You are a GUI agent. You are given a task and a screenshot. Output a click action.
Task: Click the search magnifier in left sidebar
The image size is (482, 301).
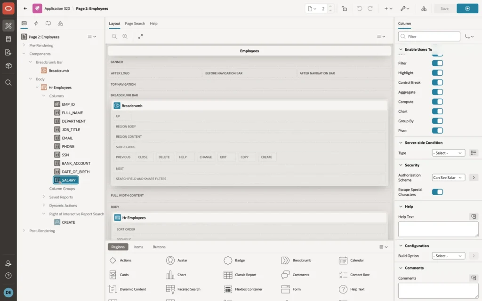[x=8, y=83]
